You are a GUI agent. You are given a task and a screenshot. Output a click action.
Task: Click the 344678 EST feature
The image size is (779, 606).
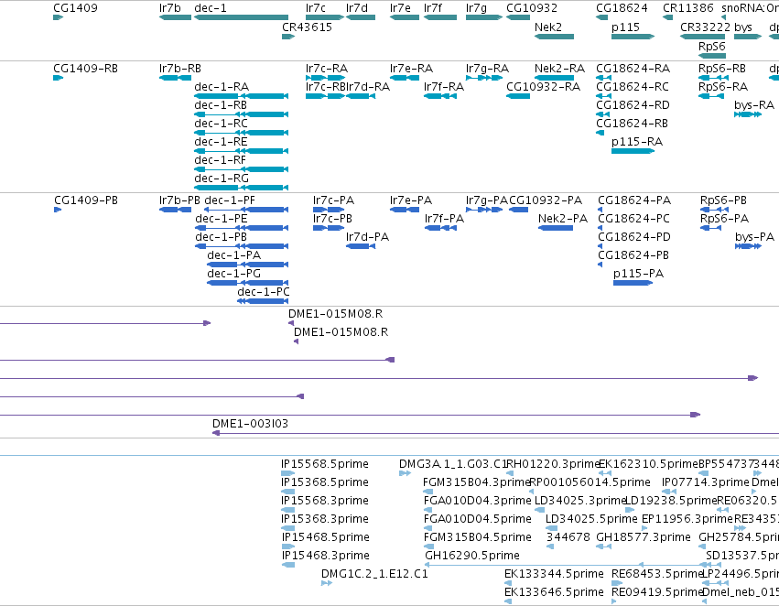coord(550,546)
